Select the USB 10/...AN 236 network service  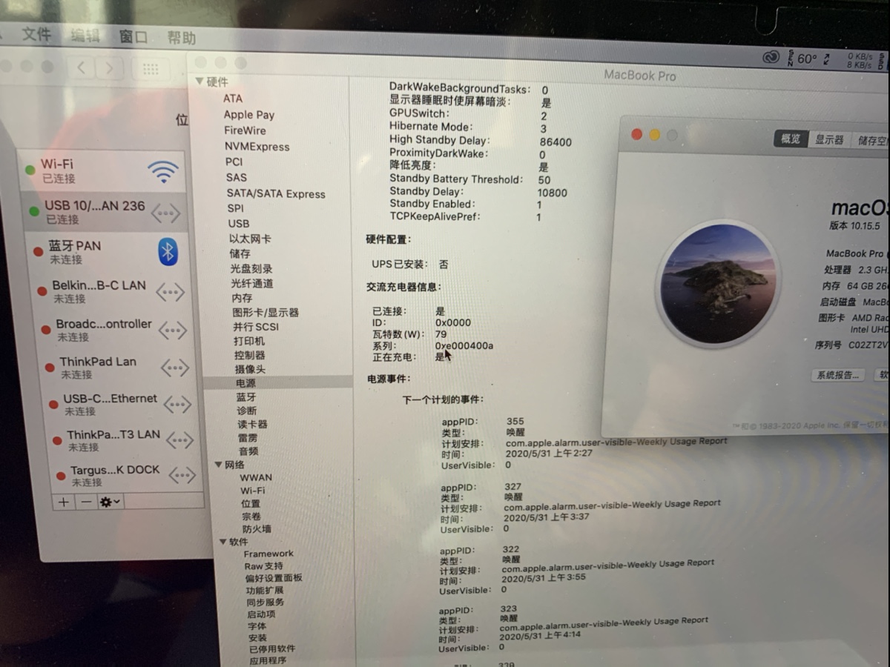tap(105, 212)
